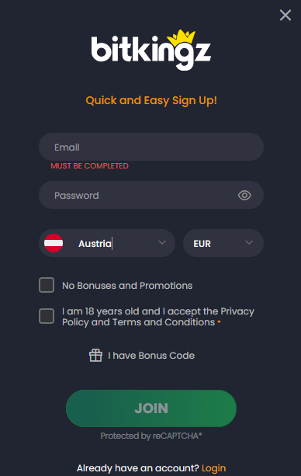The width and height of the screenshot is (301, 476).
Task: Click the Quick and Easy Sign Up heading
Action: 151,100
